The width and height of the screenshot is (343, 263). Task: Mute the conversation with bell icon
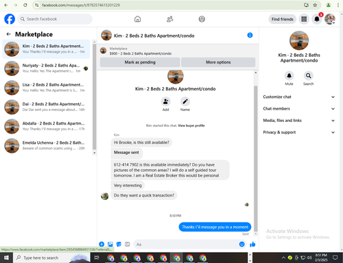click(289, 75)
